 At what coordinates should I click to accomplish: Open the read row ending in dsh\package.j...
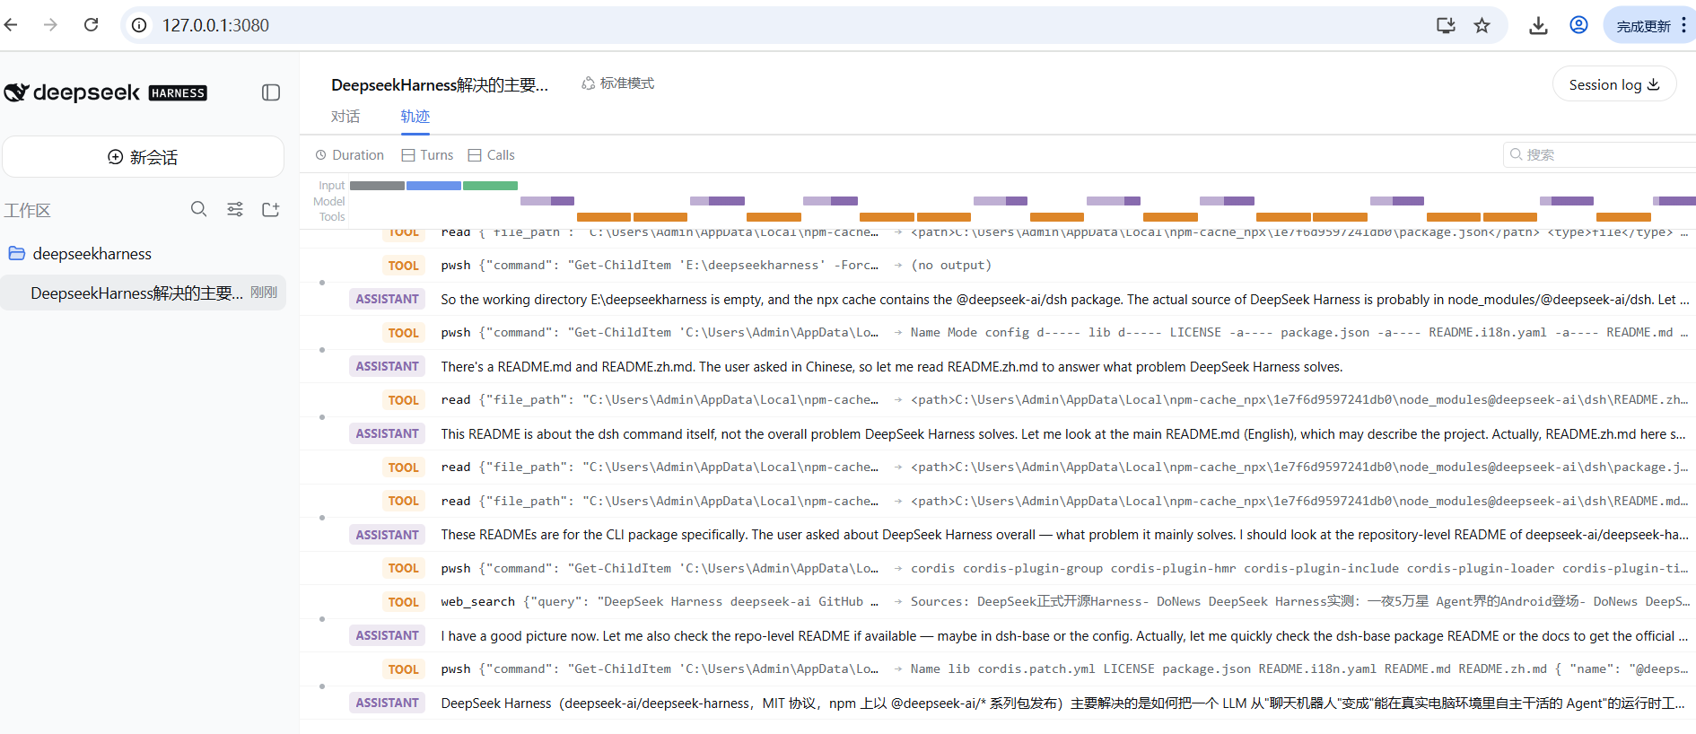point(998,467)
